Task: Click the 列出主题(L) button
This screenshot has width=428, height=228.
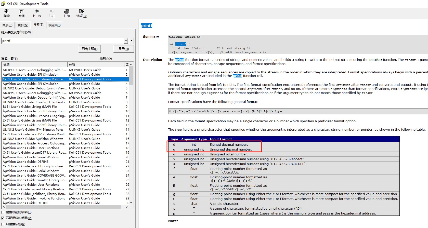Action: tap(89, 49)
